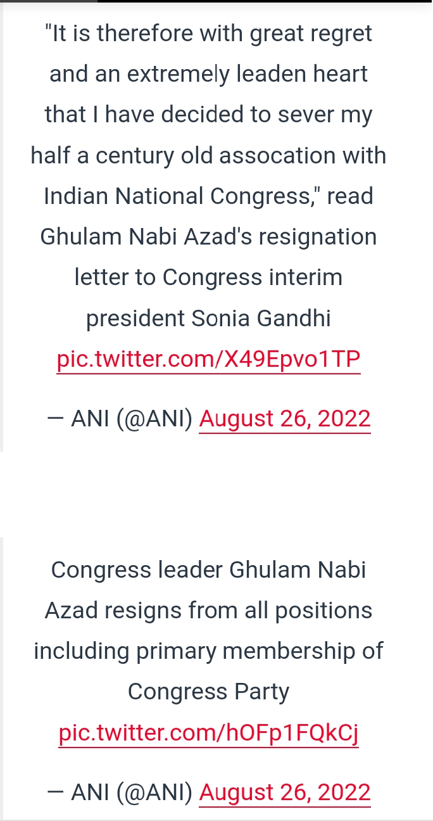Open first tweet's August 26, 2022 date link

[285, 419]
